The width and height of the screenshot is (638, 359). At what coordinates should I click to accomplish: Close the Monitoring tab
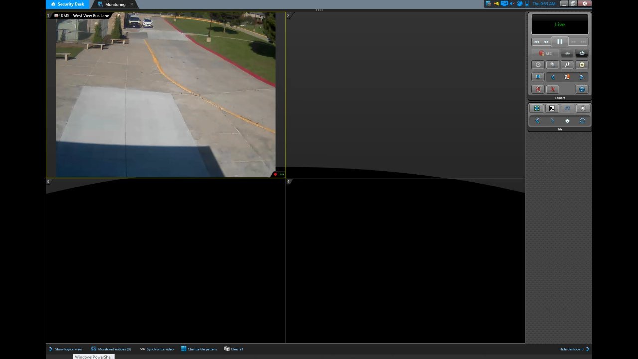coord(132,4)
